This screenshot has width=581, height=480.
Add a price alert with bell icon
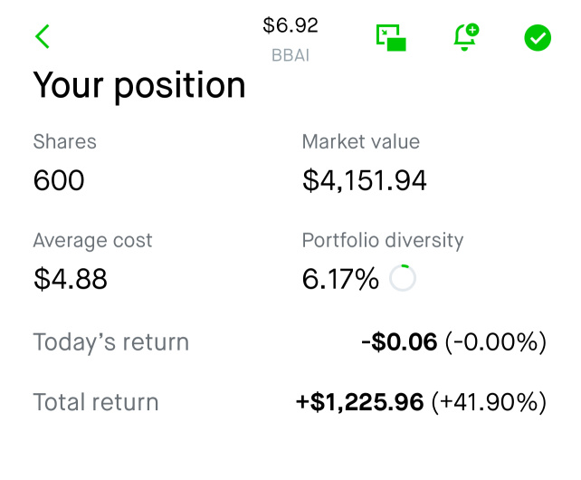click(x=466, y=37)
